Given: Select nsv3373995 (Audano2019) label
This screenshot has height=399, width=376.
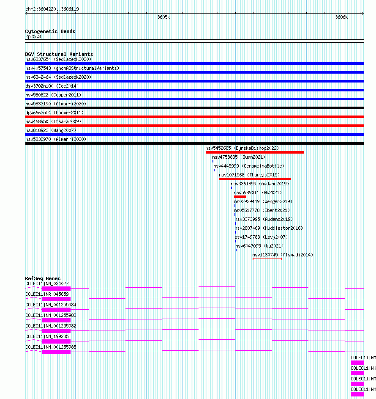Looking at the screenshot, I should (x=264, y=219).
